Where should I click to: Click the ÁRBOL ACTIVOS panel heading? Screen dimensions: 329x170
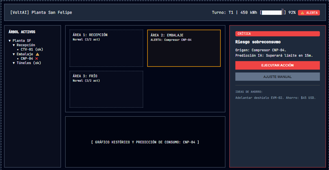[22, 32]
